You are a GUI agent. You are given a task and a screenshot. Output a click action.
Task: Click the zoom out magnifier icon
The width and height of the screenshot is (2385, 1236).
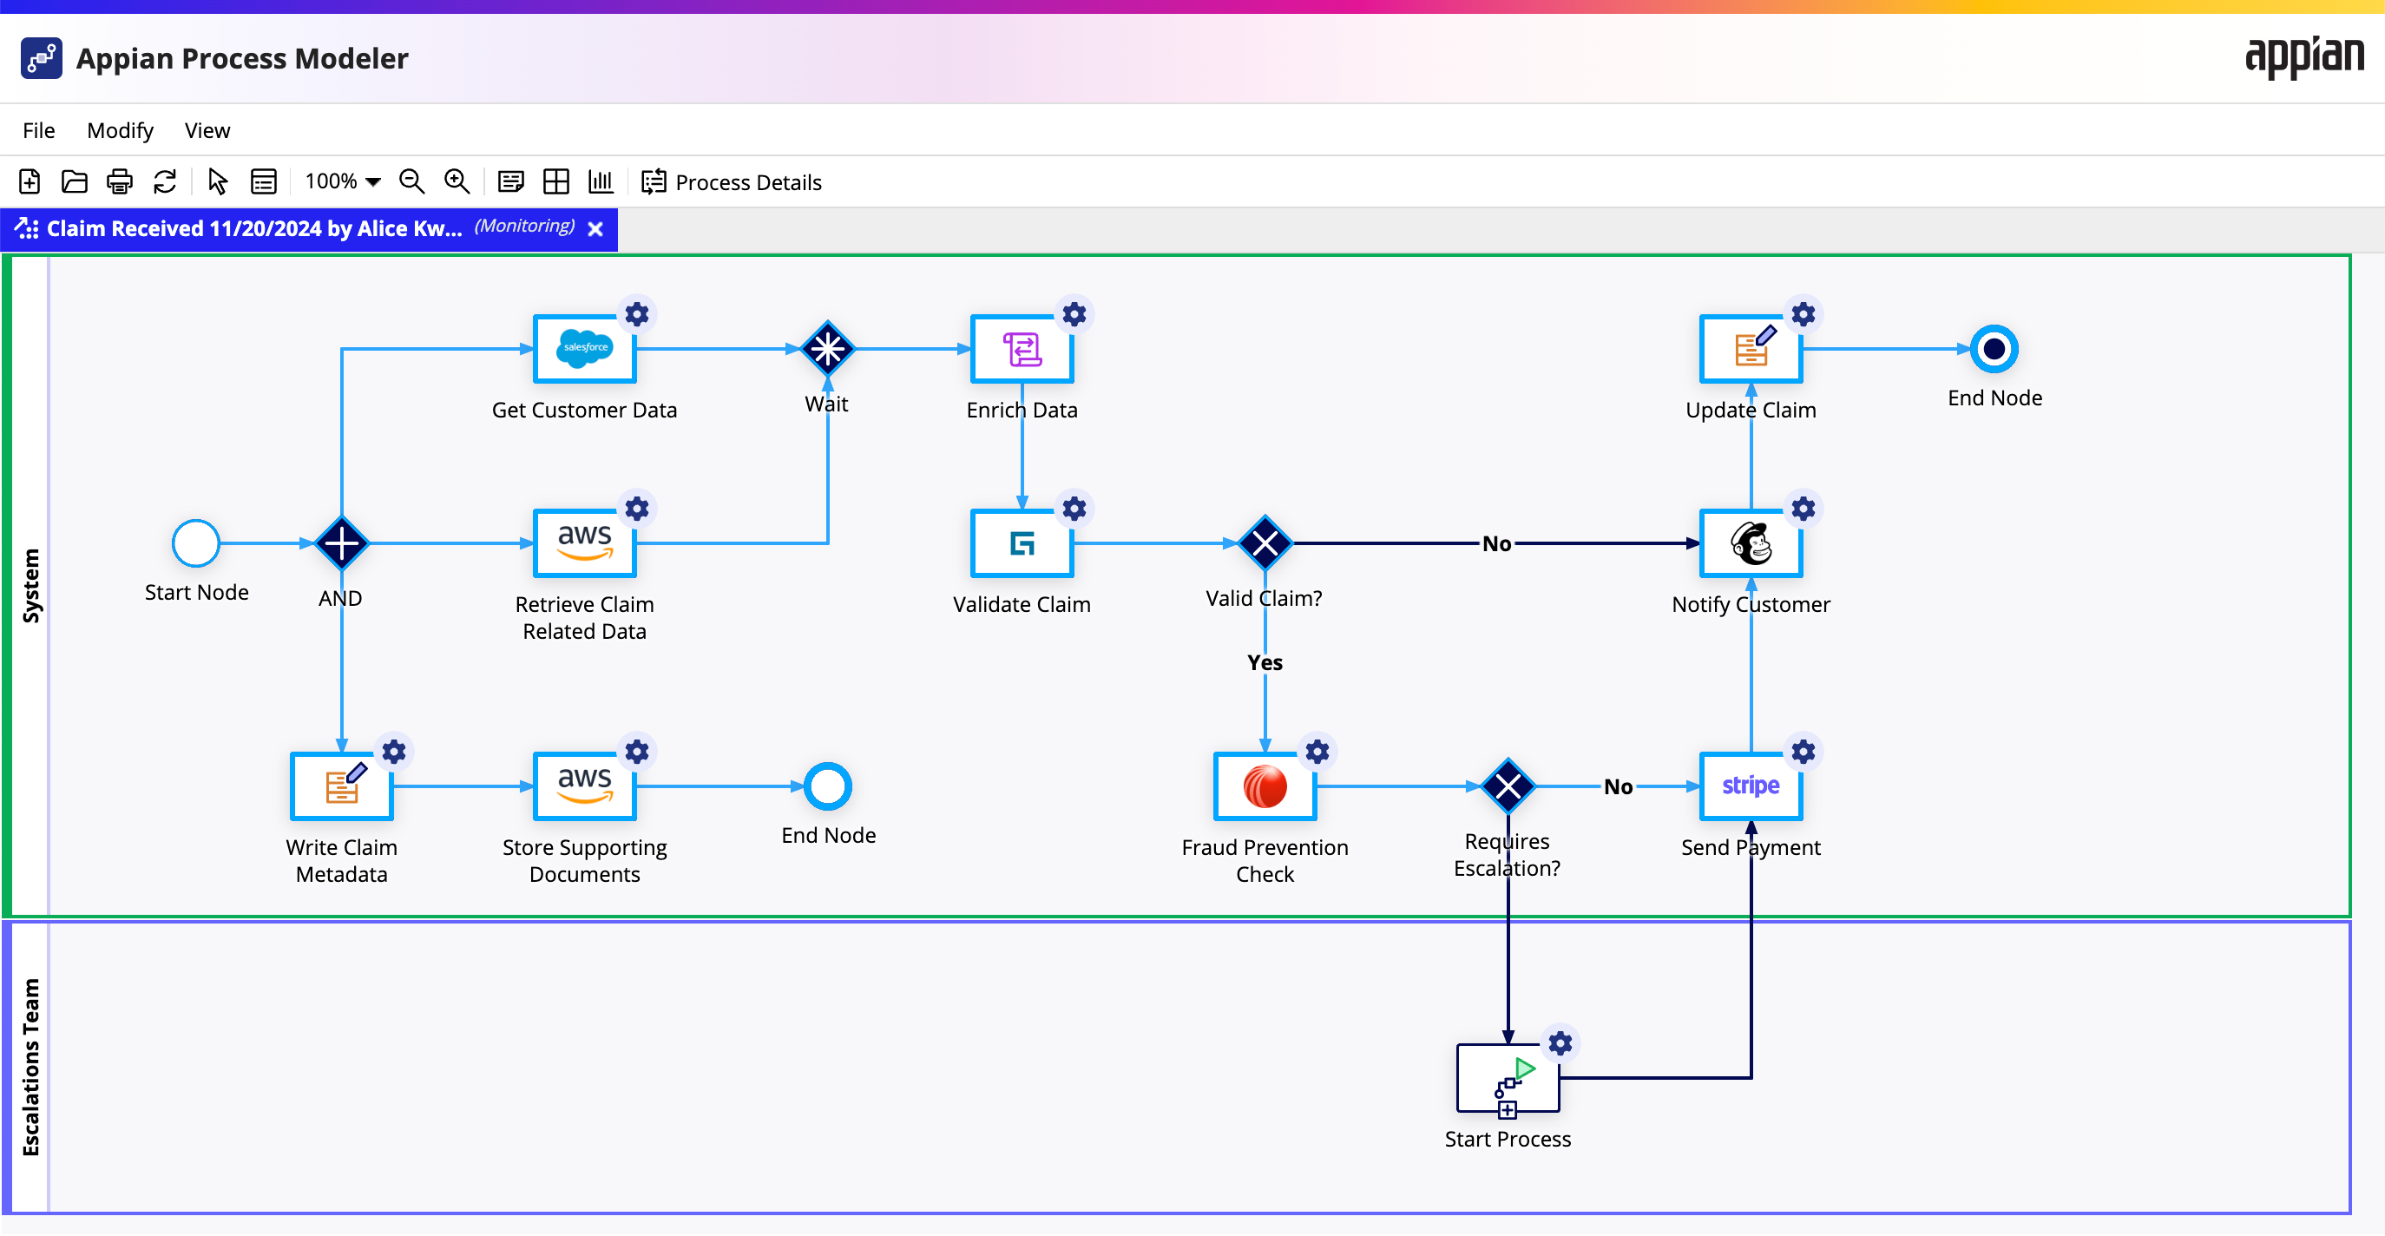pos(412,181)
